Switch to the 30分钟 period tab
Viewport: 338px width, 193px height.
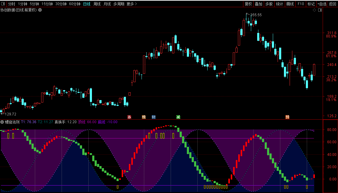pyautogui.click(x=61, y=4)
